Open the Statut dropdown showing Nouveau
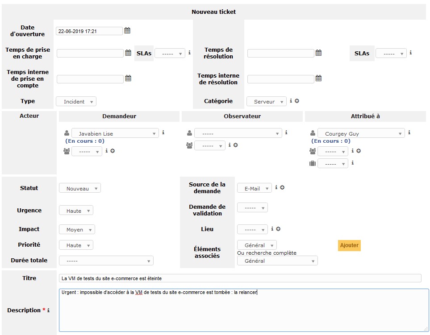 coord(80,188)
